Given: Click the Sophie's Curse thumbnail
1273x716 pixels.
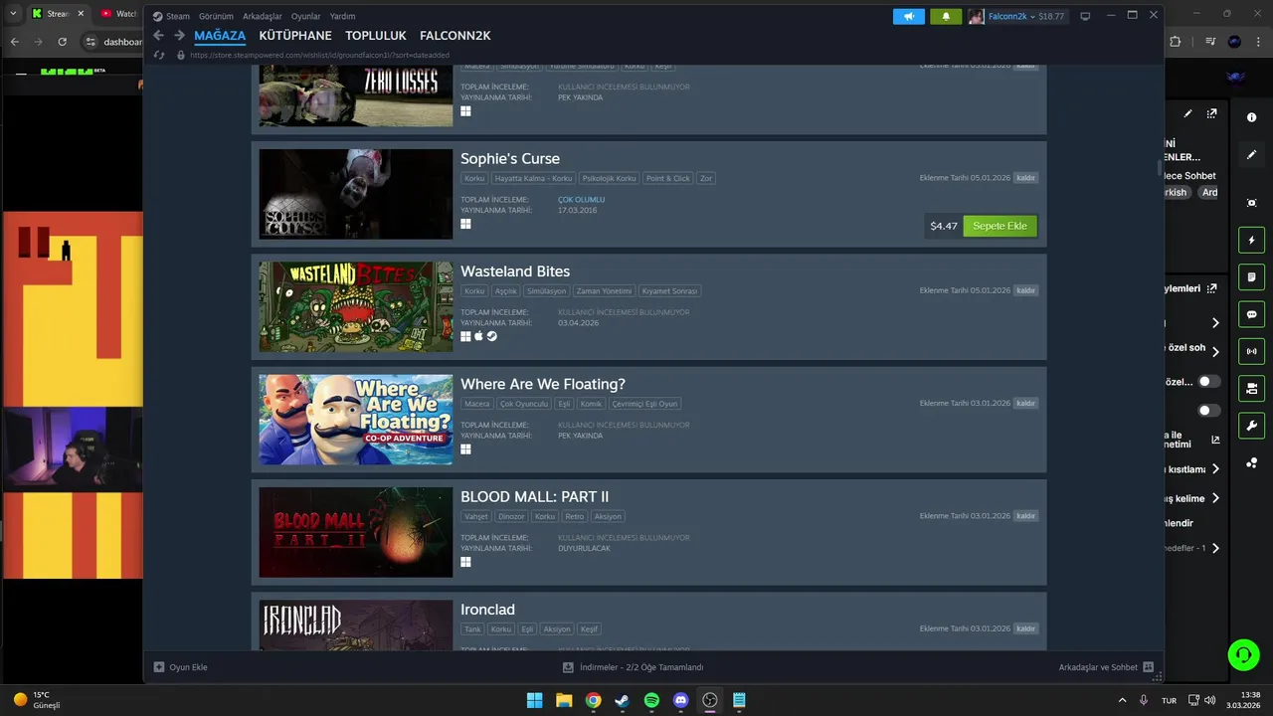Looking at the screenshot, I should click(x=356, y=194).
